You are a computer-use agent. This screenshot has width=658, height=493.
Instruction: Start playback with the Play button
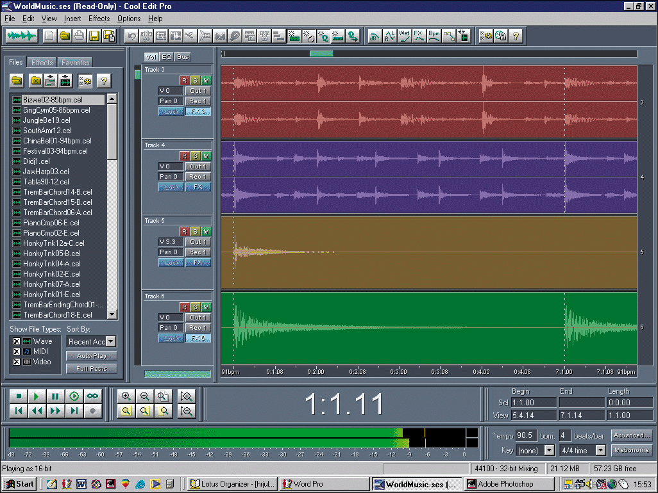point(37,396)
